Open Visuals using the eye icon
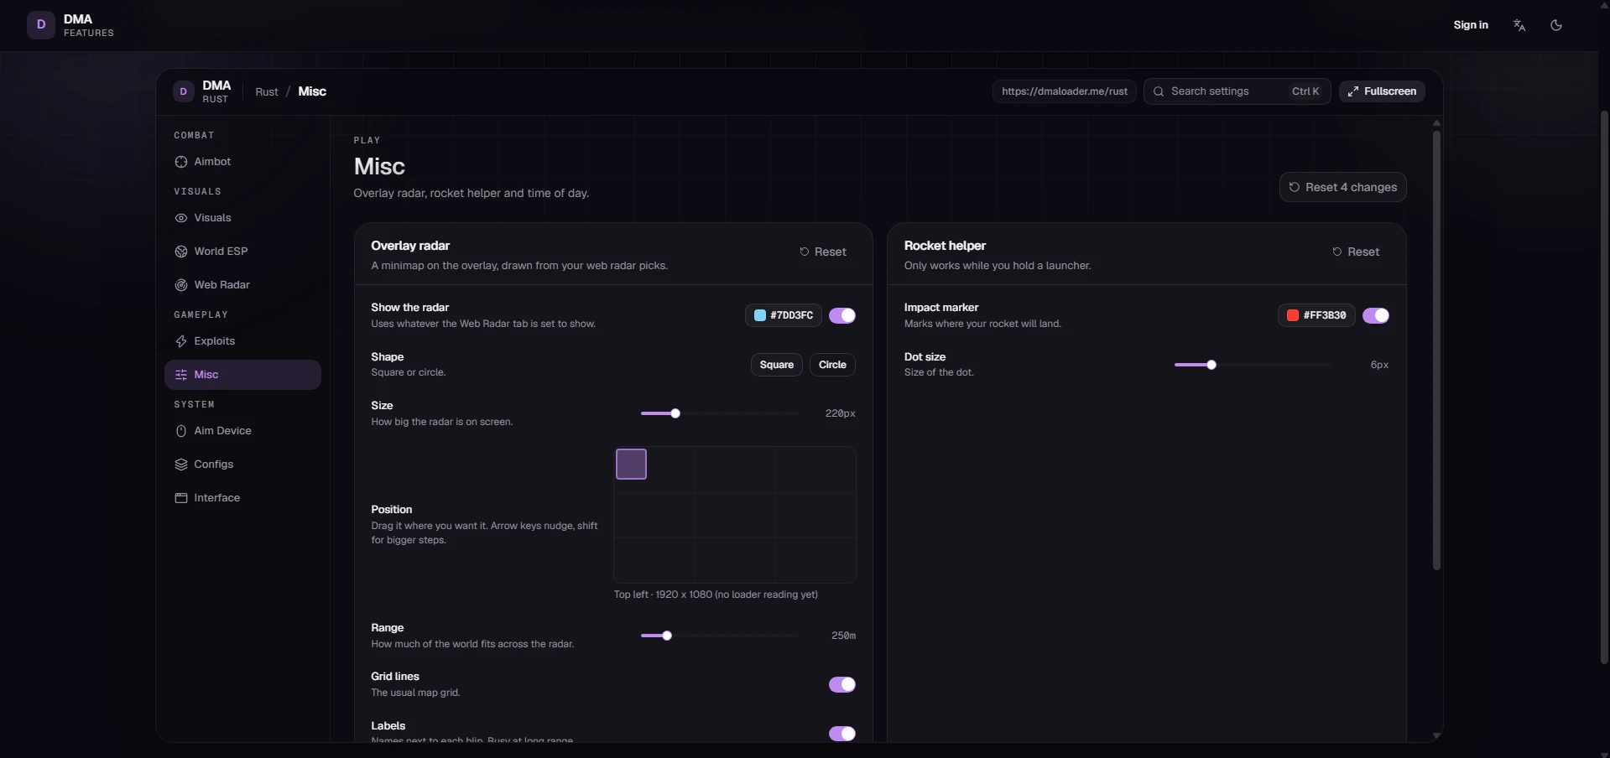Image resolution: width=1610 pixels, height=758 pixels. pyautogui.click(x=181, y=218)
